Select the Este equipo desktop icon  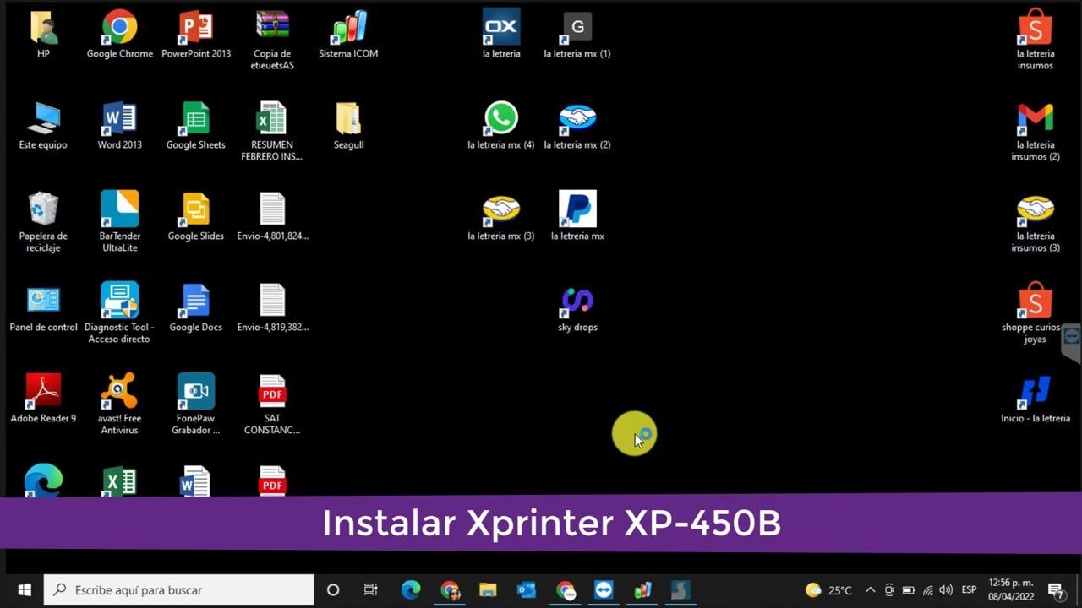tap(43, 126)
